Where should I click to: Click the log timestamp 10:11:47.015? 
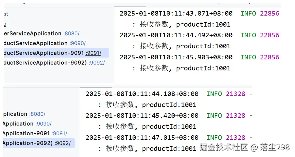tap(142, 138)
